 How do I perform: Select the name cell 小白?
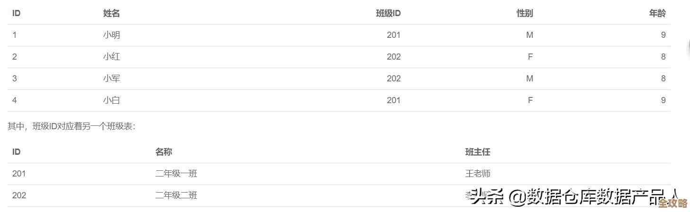click(x=111, y=100)
